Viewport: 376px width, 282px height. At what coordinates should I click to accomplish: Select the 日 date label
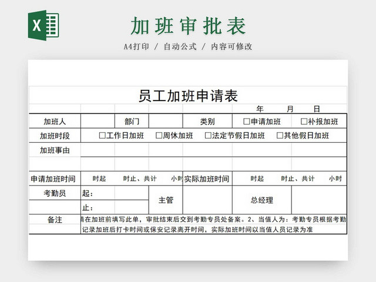(x=317, y=109)
